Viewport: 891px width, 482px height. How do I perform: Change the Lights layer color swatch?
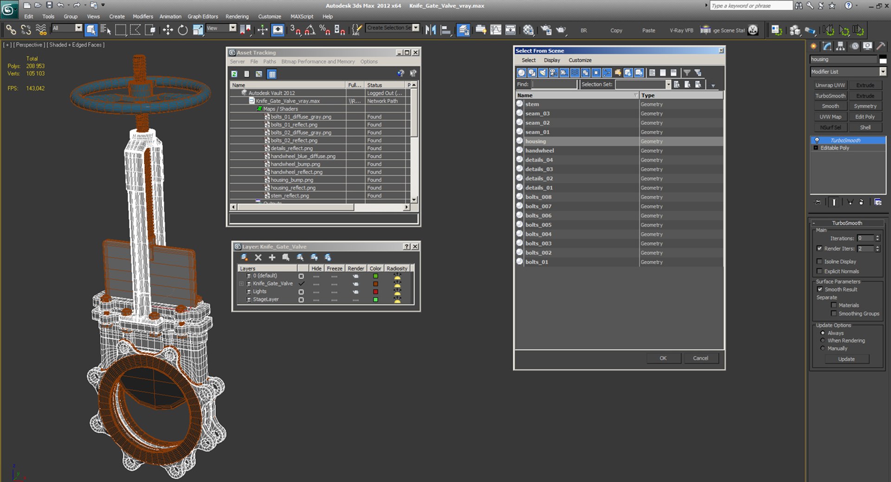(x=375, y=292)
